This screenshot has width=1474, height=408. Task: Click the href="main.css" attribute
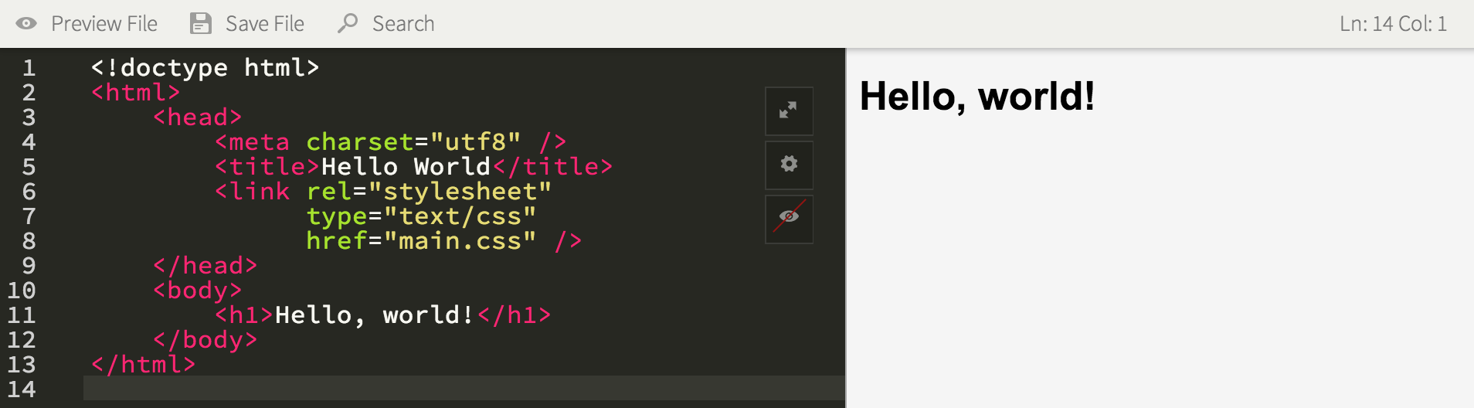point(421,241)
